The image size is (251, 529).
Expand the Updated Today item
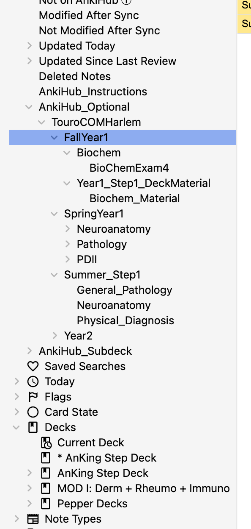click(x=29, y=46)
